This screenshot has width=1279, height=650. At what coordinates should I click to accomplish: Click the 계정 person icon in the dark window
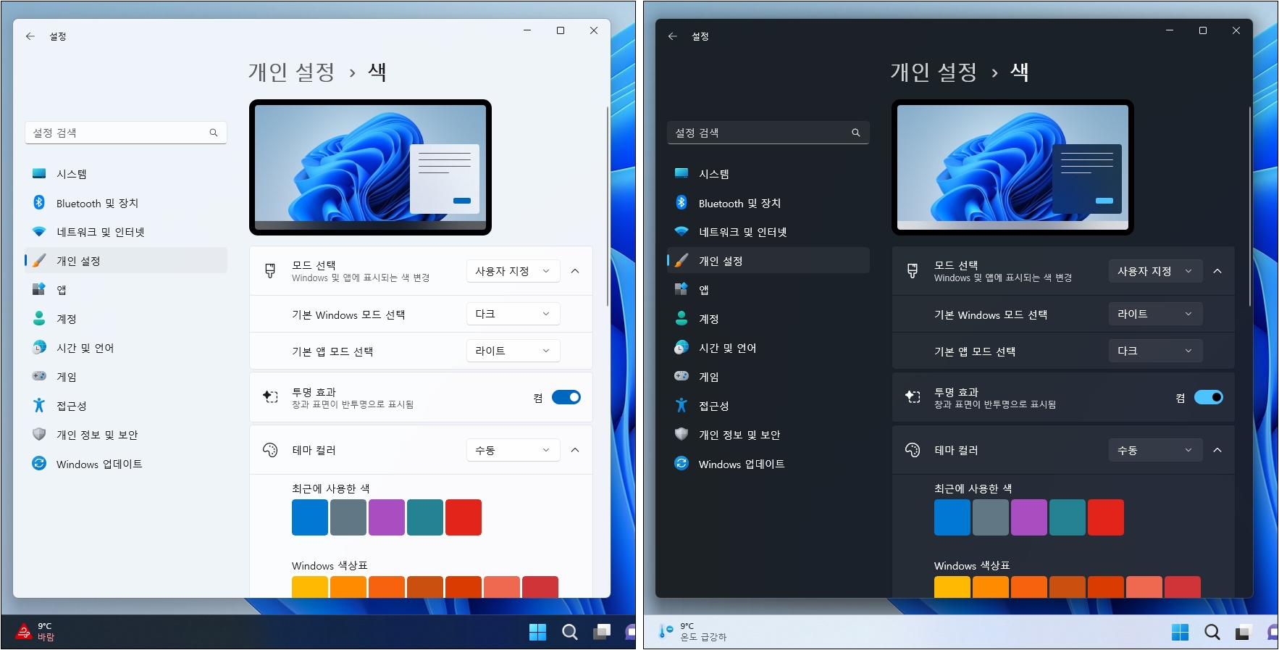coord(682,318)
